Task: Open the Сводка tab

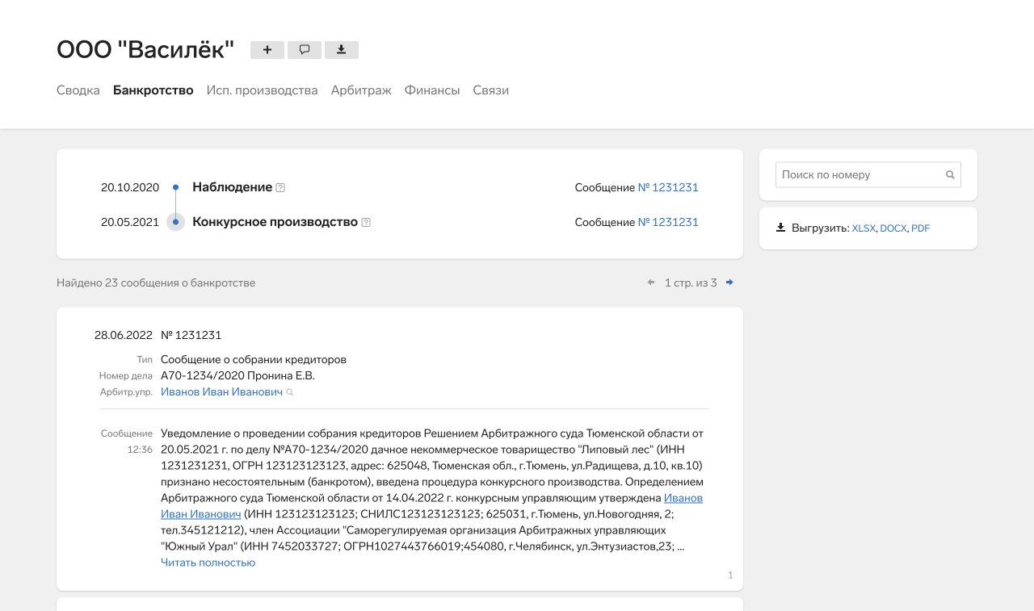Action: tap(78, 90)
